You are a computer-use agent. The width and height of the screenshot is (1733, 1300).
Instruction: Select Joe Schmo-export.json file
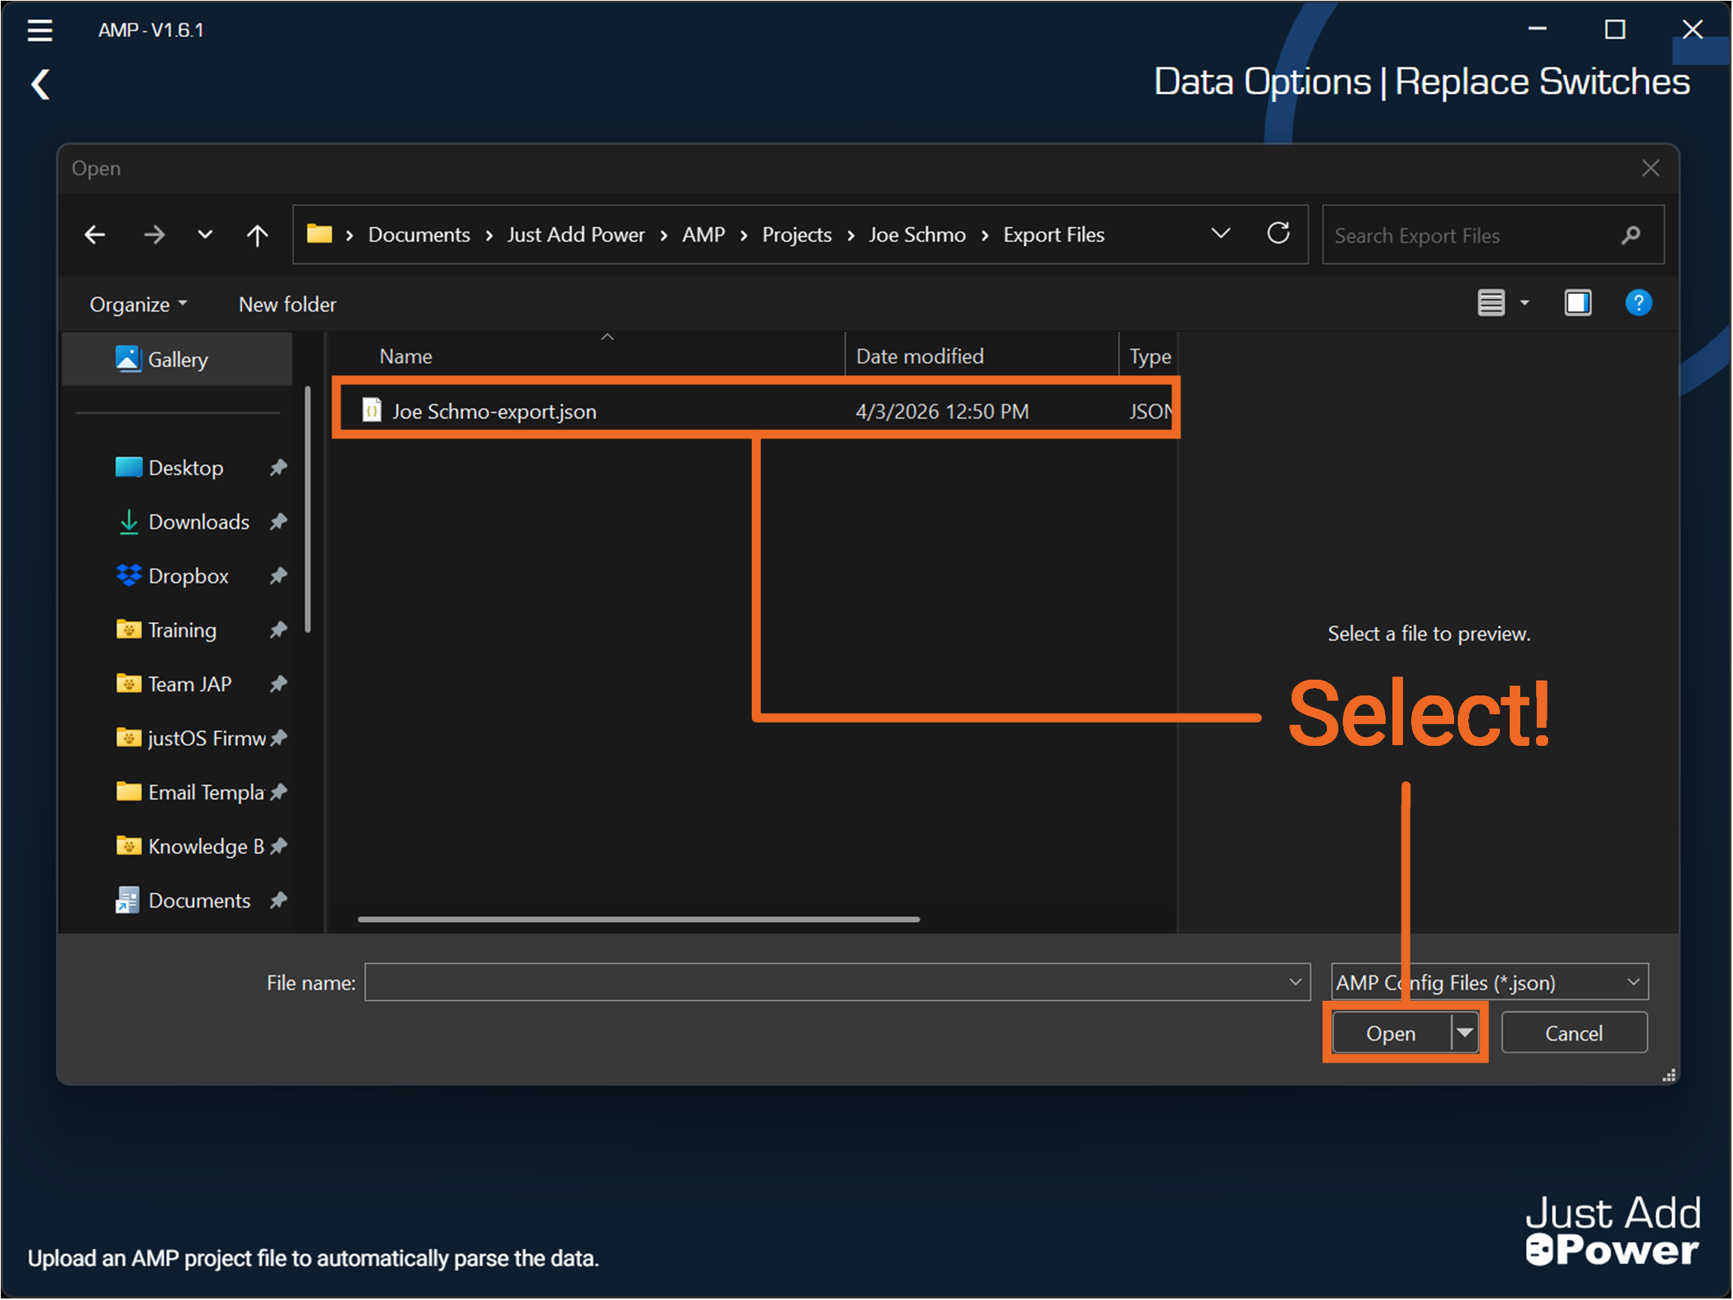point(493,411)
